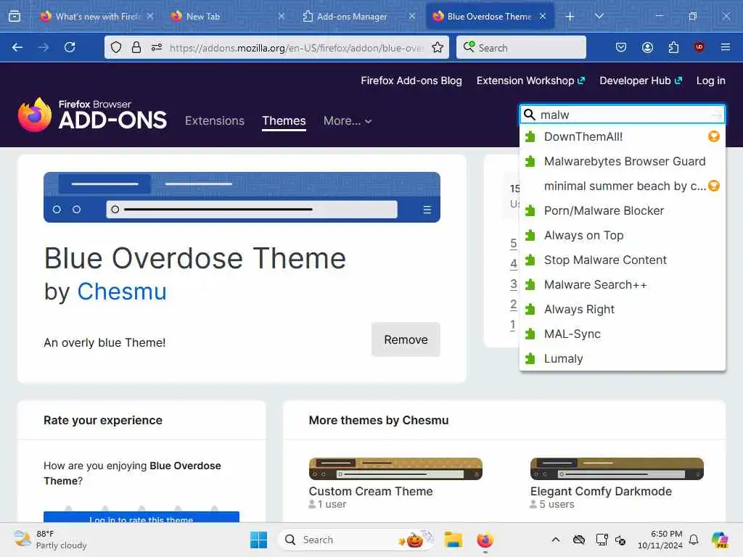List all tabs with the chevron

click(599, 17)
